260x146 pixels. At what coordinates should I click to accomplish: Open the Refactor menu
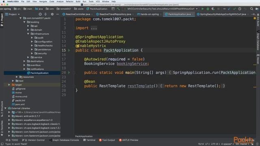pyautogui.click(x=69, y=2)
